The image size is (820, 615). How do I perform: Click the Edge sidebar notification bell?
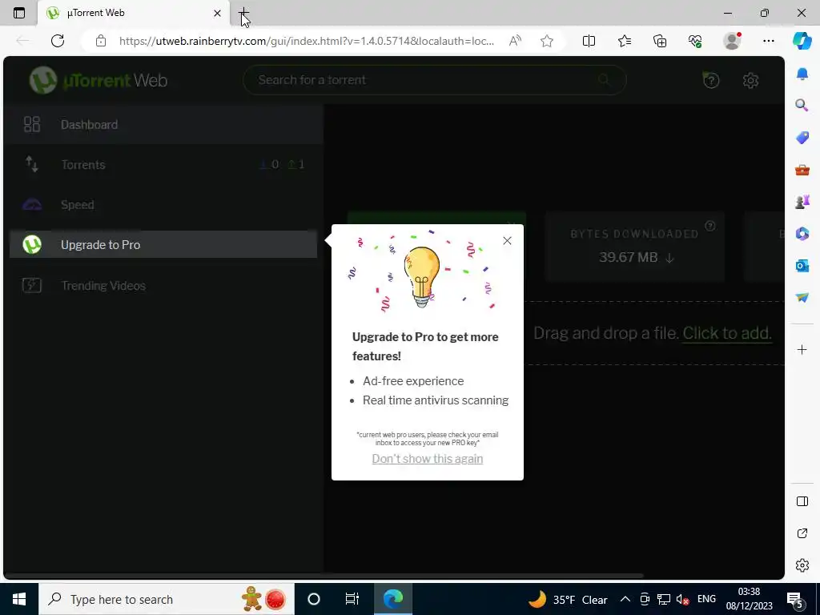click(x=802, y=74)
